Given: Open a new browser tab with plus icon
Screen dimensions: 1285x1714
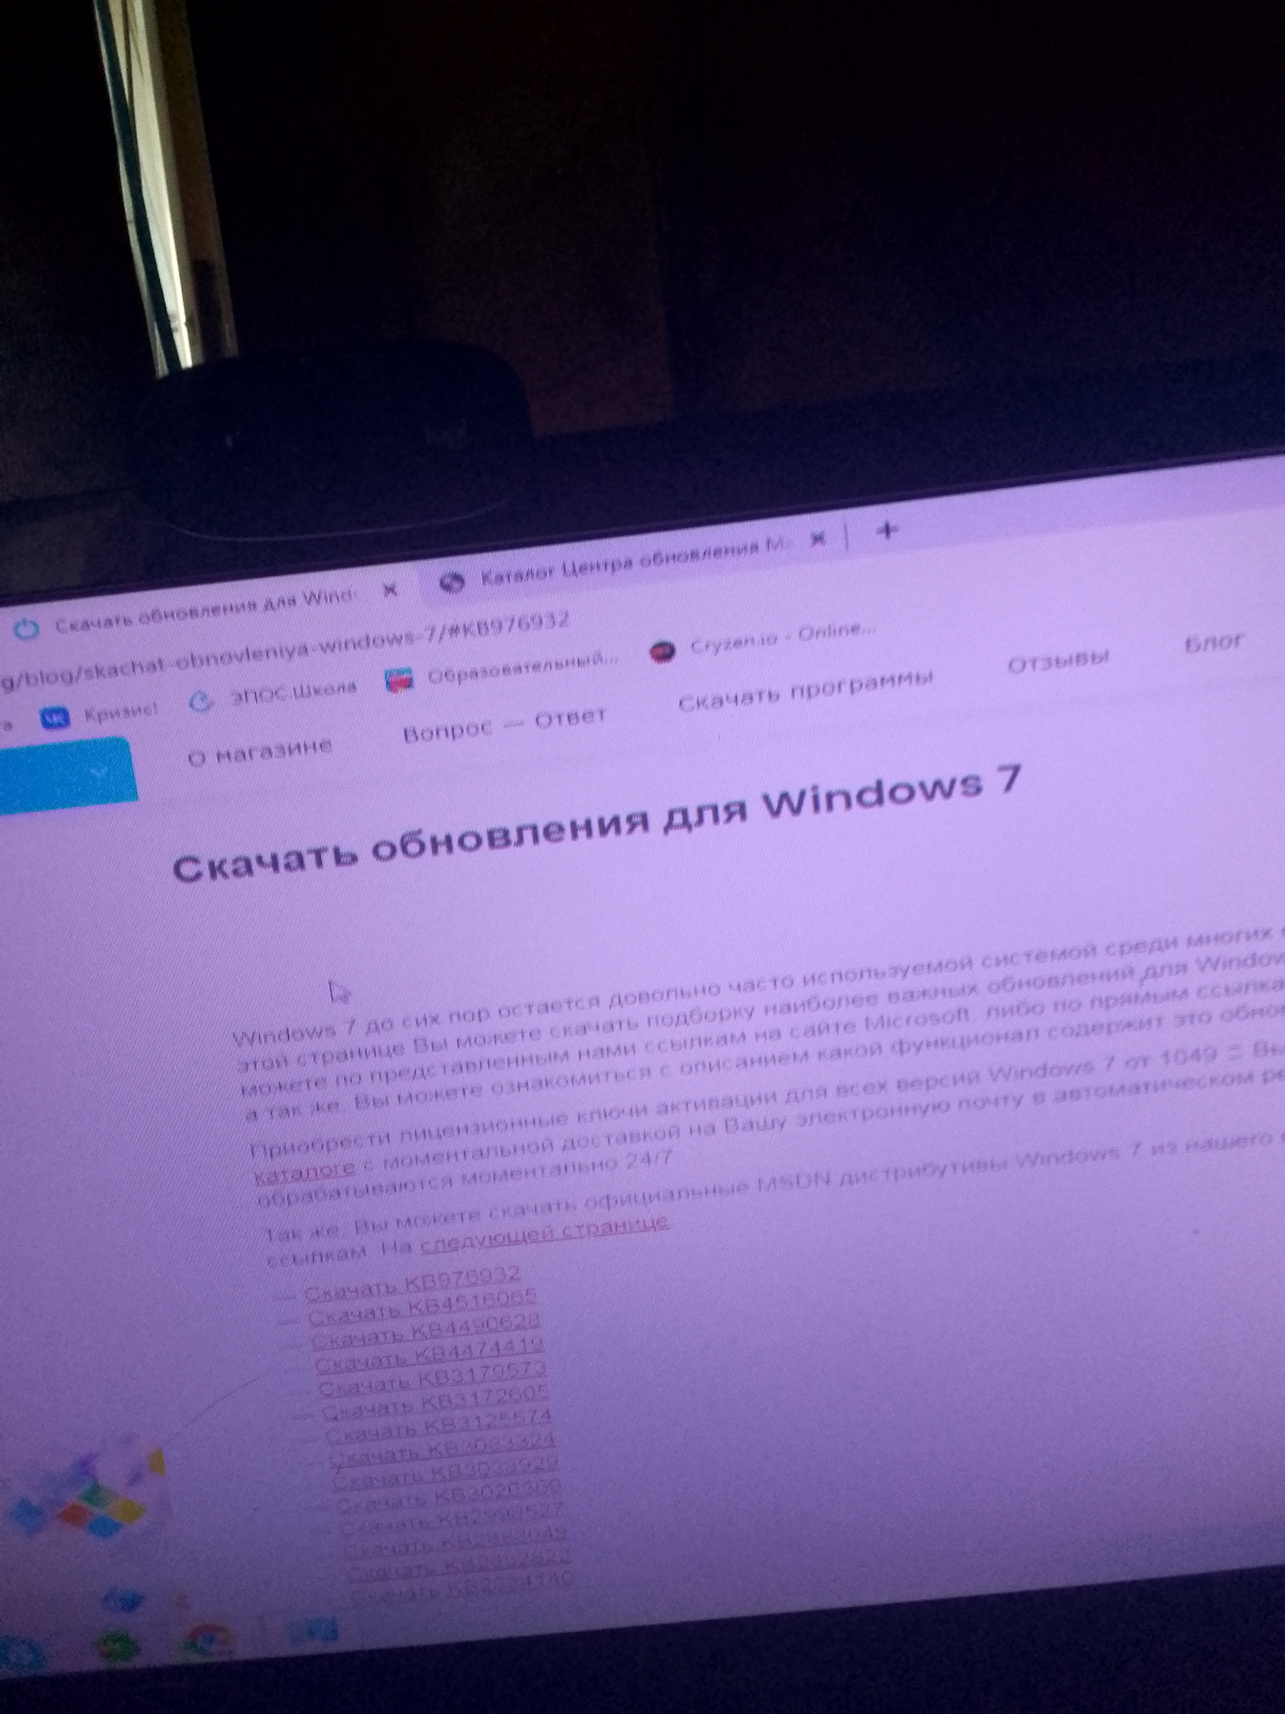Looking at the screenshot, I should click(x=887, y=531).
